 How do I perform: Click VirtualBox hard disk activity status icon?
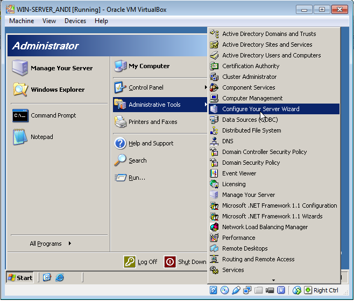point(214,290)
